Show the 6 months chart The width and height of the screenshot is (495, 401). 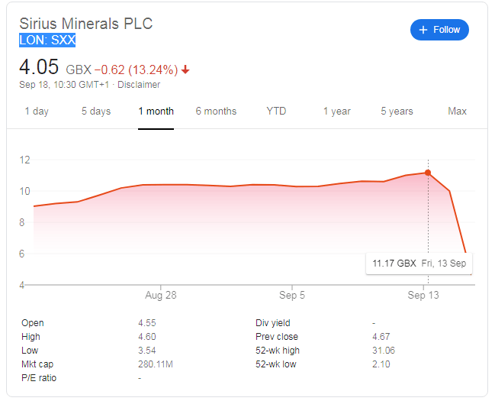click(216, 112)
